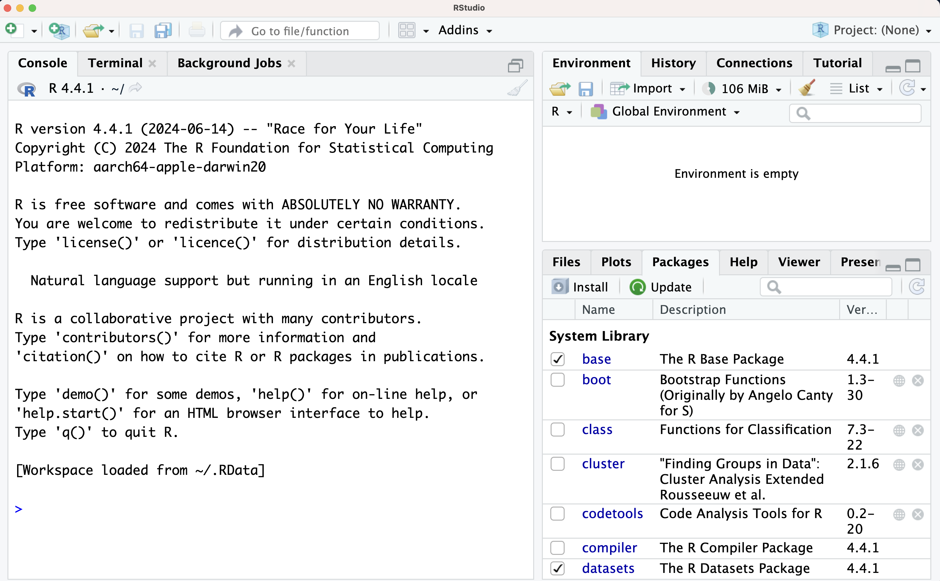This screenshot has height=581, width=940.
Task: Remove the class package
Action: [x=918, y=430]
